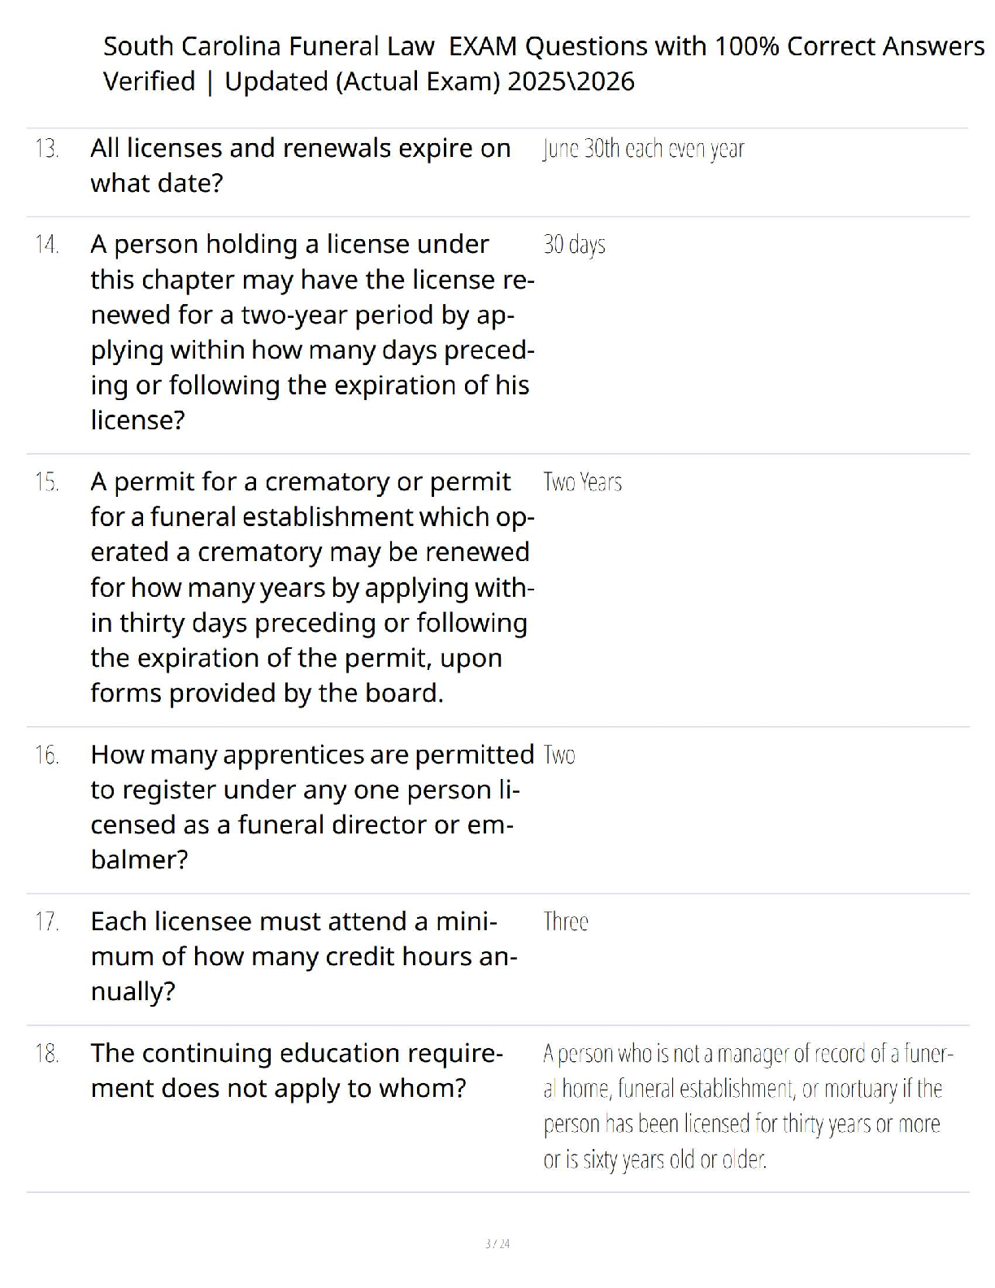995x1288 pixels.
Task: Click the crematory permit renewal question
Action: point(312,587)
